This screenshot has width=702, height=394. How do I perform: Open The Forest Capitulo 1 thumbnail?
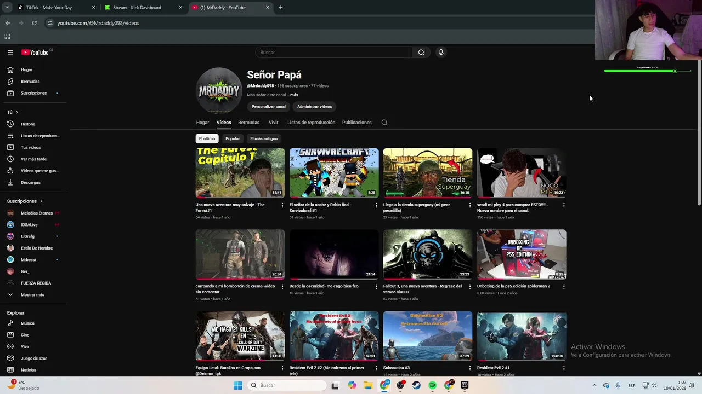[240, 173]
